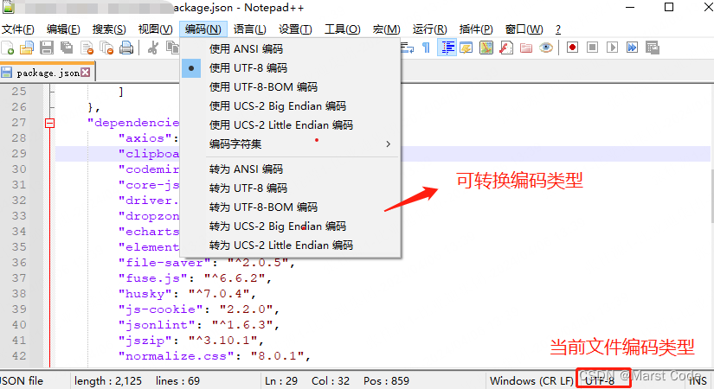Viewport: 714px width, 389px height.
Task: Open the 文件(F) menu
Action: pyautogui.click(x=18, y=29)
